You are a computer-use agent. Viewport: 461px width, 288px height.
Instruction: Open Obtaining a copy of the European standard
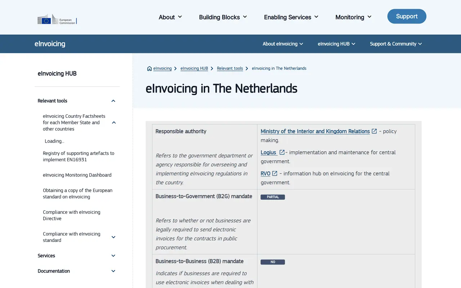(77, 194)
